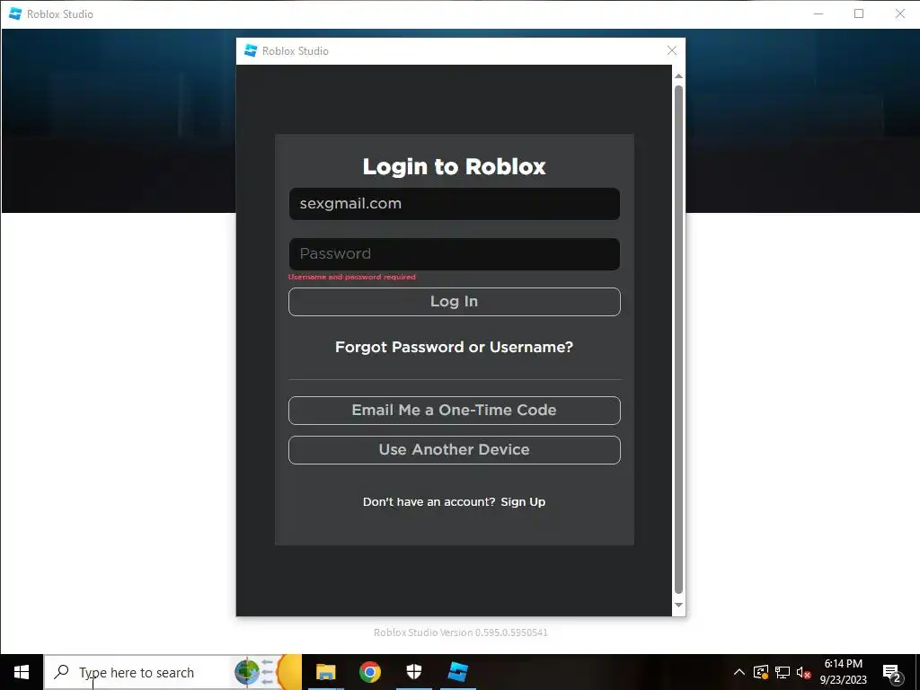Minimize the main Roblox Studio window
This screenshot has height=690, width=920.
pyautogui.click(x=818, y=13)
